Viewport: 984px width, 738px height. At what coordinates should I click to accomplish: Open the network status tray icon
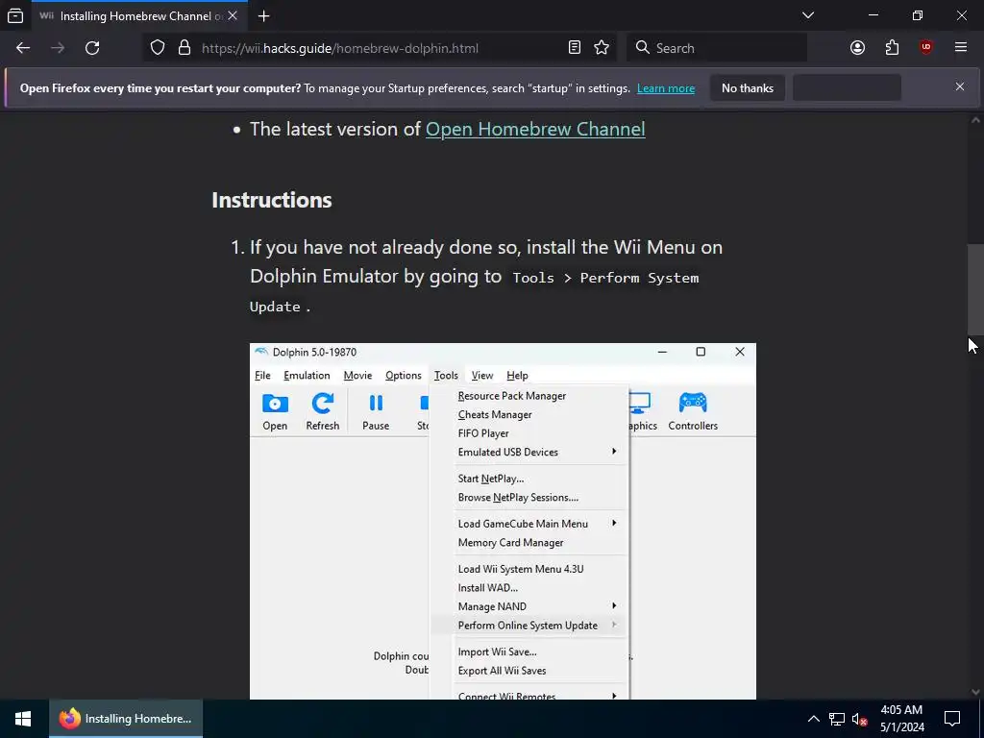[x=837, y=719]
